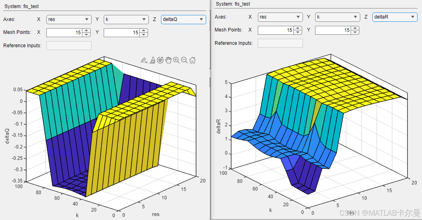
Task: Click the '0.05' tick on deltaQ axis
Action: [x=18, y=90]
